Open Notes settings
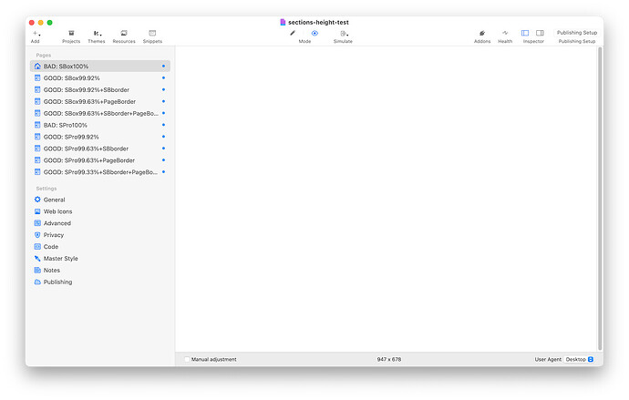629x400 pixels. coord(51,270)
